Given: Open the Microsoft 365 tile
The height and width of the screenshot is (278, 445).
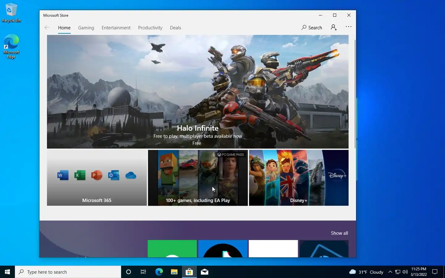Looking at the screenshot, I should (97, 178).
